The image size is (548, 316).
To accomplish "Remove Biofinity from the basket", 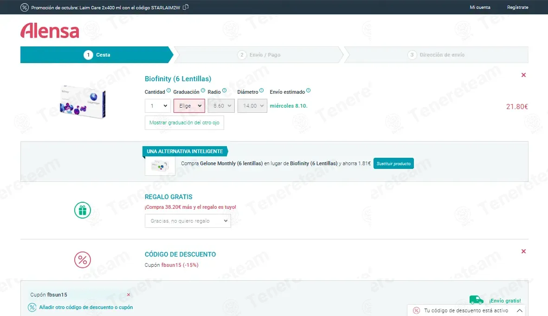I will click(x=523, y=75).
